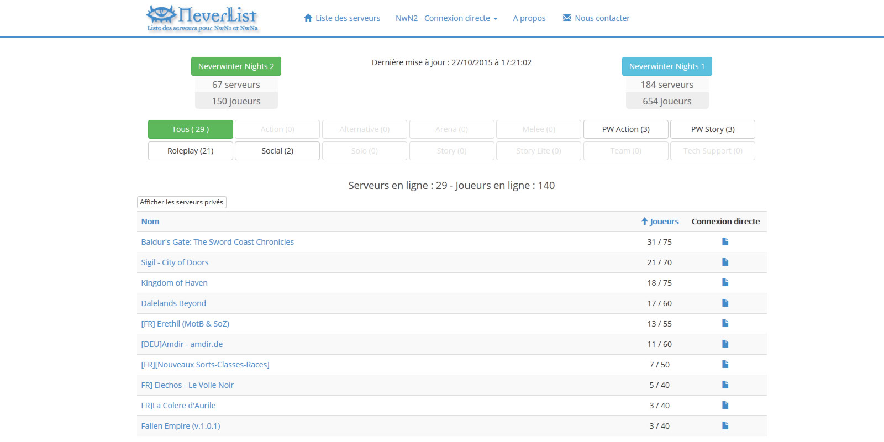
Task: Open Kingdom of Haven server
Action: (174, 283)
